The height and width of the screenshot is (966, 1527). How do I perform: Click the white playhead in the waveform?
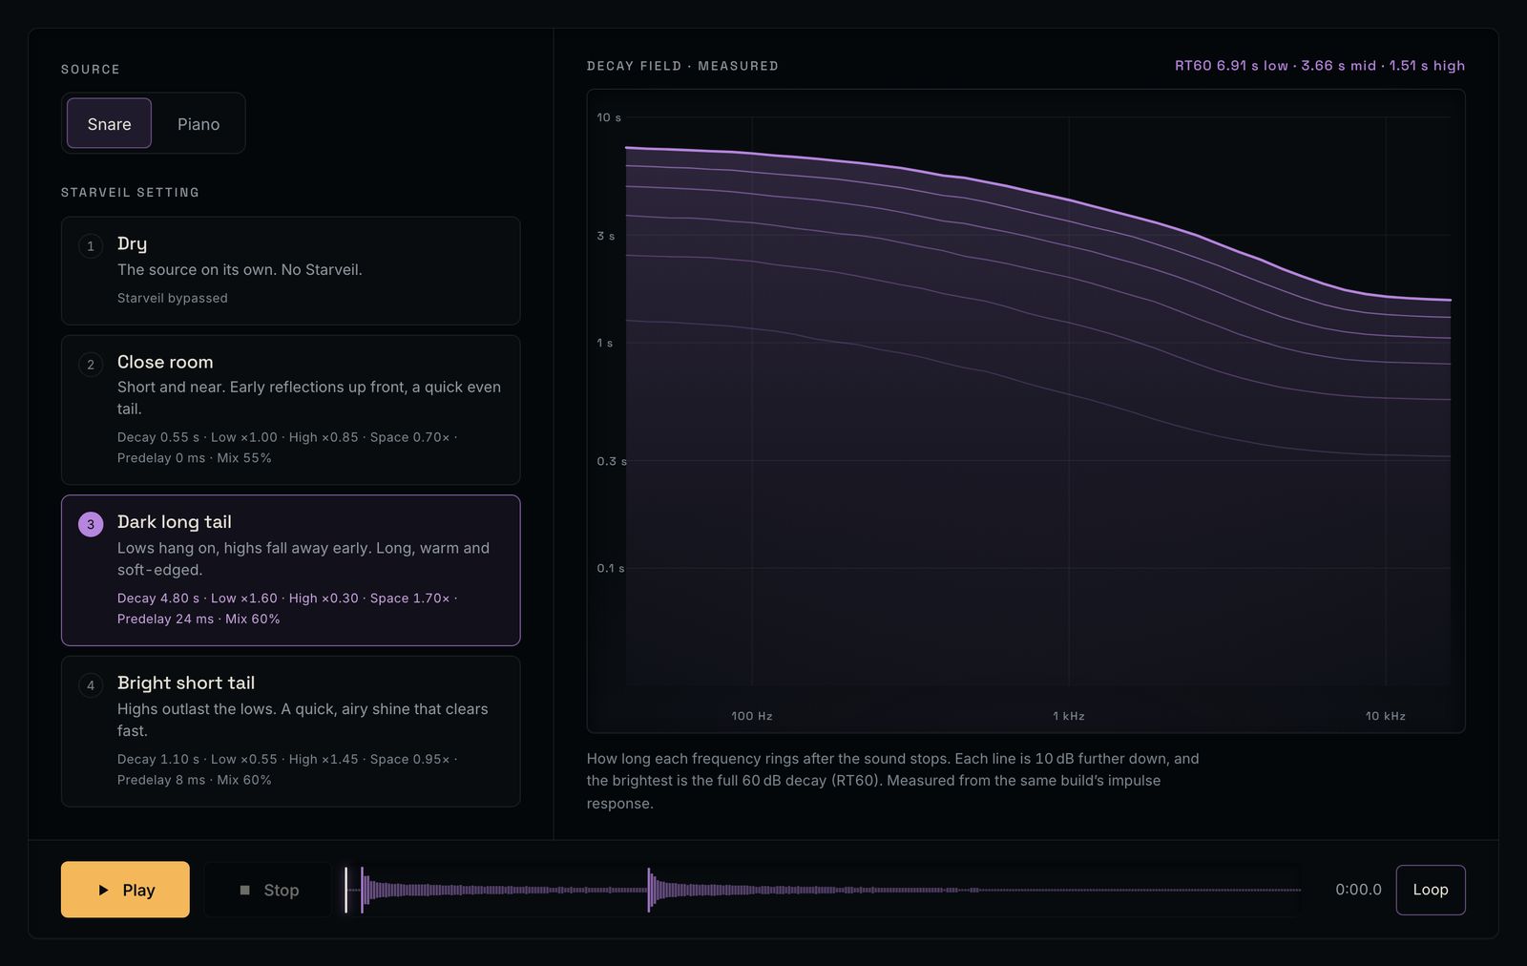coord(346,890)
